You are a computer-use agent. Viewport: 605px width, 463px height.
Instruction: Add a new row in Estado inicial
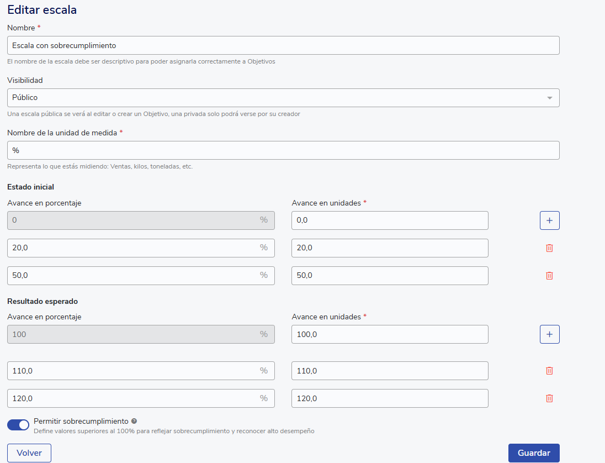(549, 220)
